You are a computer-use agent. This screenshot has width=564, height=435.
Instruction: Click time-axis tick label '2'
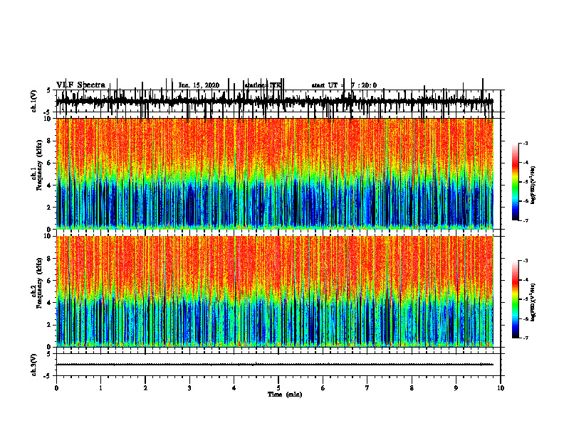(x=145, y=388)
